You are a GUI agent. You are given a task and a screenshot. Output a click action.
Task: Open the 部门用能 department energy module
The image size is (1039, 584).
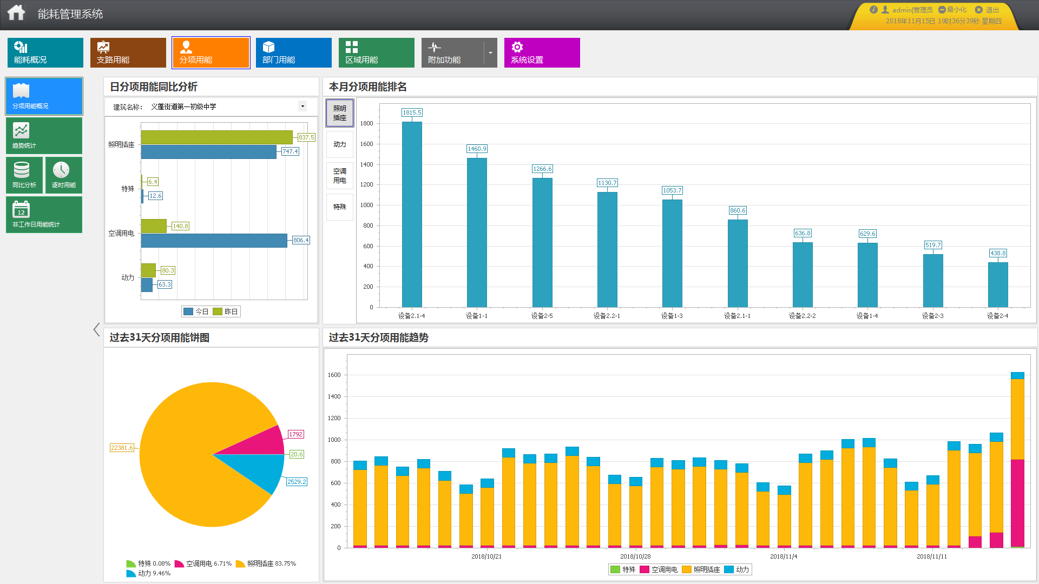pos(294,52)
